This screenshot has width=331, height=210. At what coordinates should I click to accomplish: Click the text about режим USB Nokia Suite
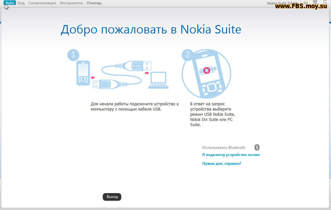click(x=213, y=114)
